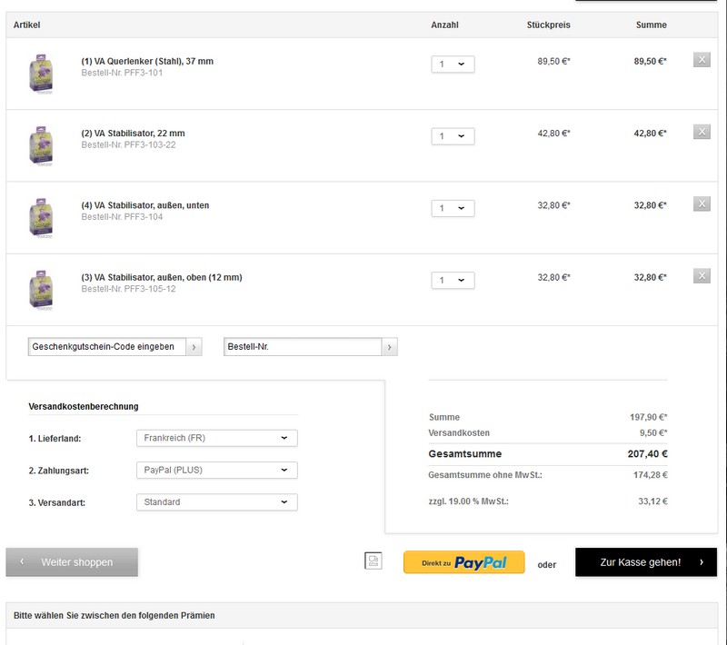Open the Zahlungsart dropdown showing PayPal (PLUS)
727x645 pixels.
coord(217,470)
